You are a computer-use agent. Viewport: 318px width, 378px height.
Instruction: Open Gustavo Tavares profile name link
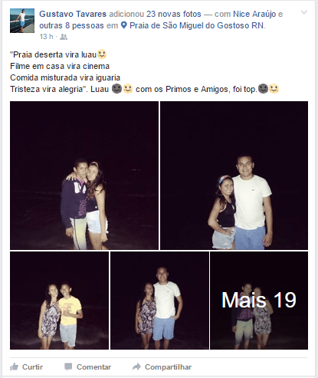[73, 14]
